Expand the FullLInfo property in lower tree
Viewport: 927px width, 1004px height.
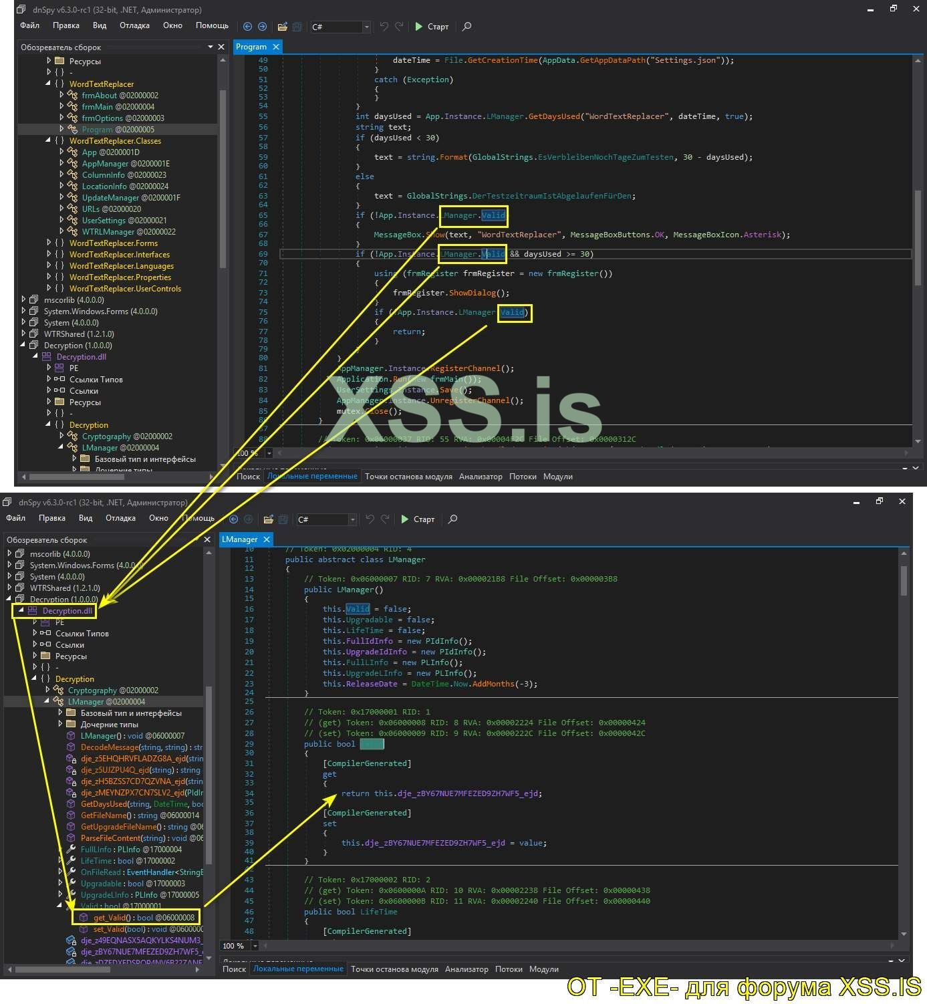click(60, 850)
